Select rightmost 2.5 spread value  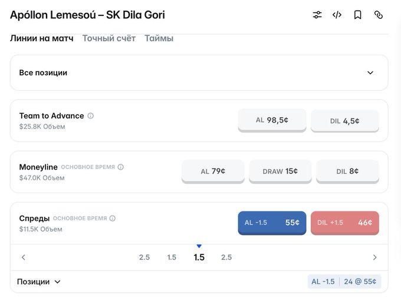226,257
